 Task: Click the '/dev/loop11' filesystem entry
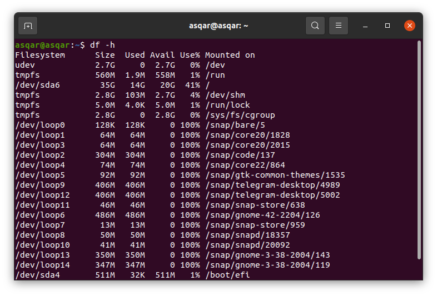pos(42,205)
